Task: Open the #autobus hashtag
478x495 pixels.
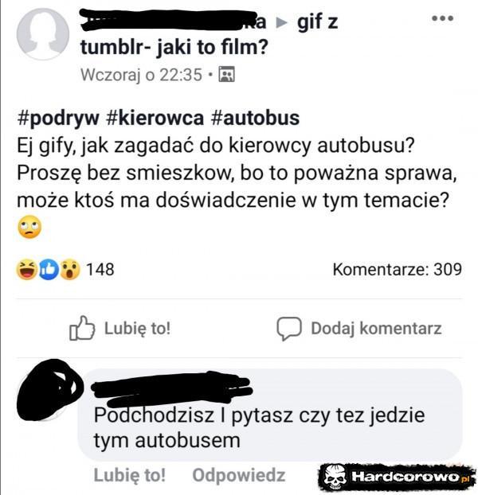Action: tap(255, 118)
